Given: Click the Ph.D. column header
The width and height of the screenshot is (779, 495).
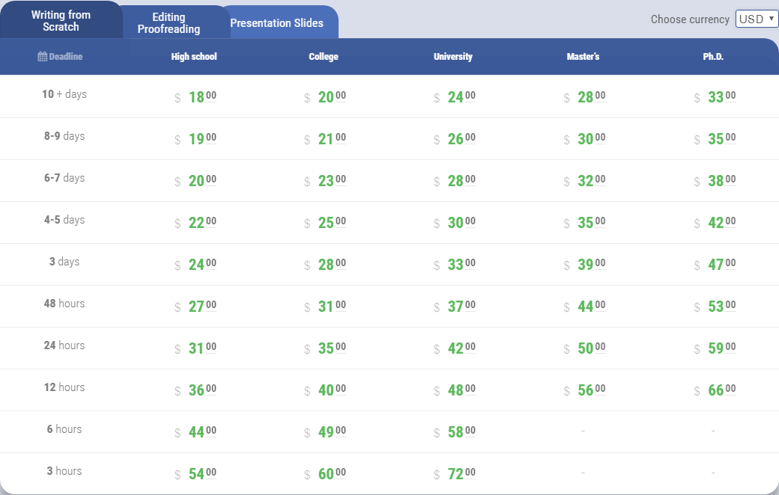Looking at the screenshot, I should 713,57.
